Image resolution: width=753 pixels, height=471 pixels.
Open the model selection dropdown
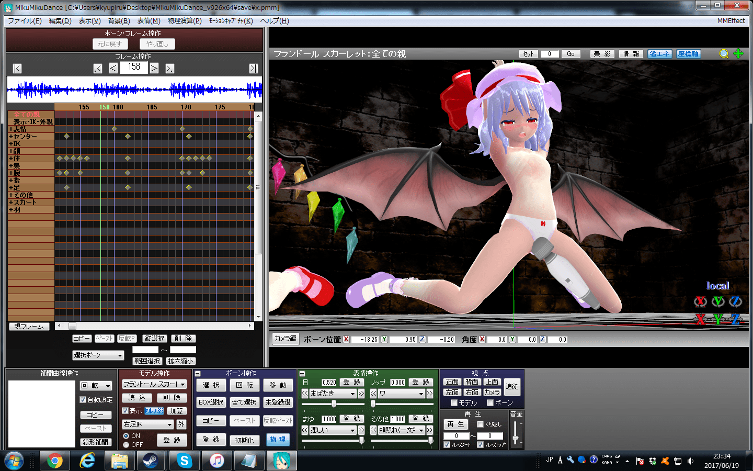click(154, 384)
